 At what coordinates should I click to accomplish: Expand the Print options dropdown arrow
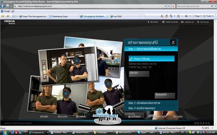190,16
